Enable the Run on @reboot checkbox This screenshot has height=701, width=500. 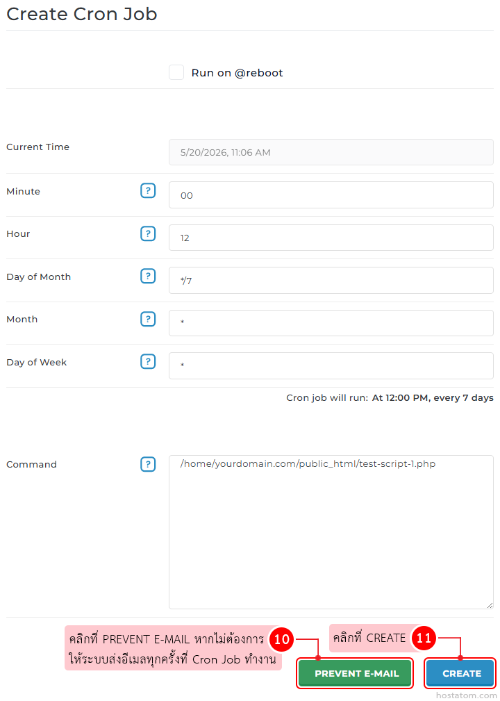(x=176, y=72)
